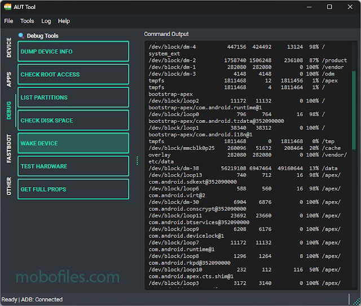This screenshot has height=306, width=361.
Task: Click the Debug Tools heading text
Action: 43,36
